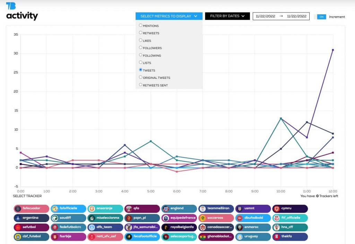Click the pzpn_pl crest icon
Screen dimensions: 355x244
click(129, 218)
